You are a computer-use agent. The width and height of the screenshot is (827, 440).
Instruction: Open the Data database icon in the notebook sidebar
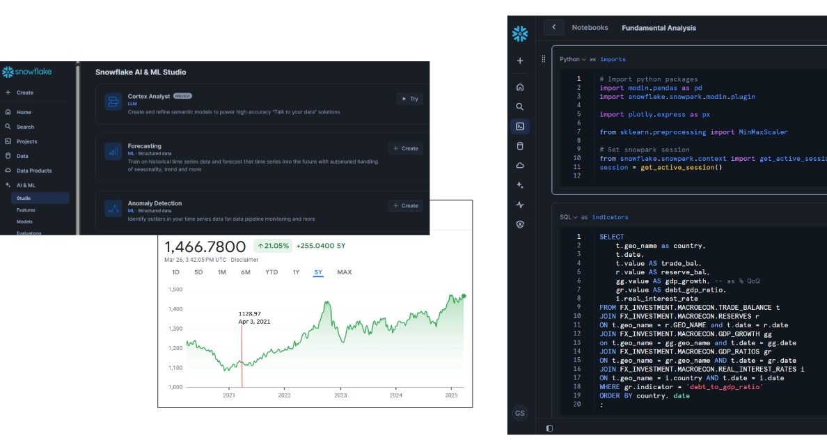pos(519,146)
